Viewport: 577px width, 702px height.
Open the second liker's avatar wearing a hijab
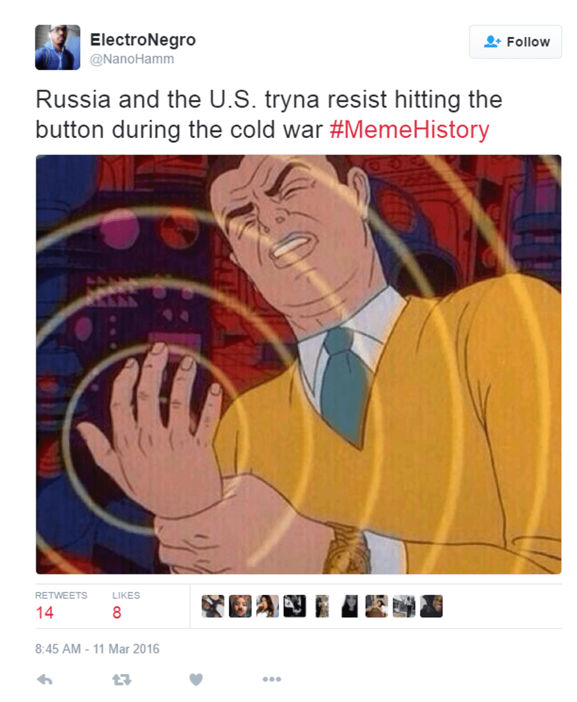tap(240, 606)
